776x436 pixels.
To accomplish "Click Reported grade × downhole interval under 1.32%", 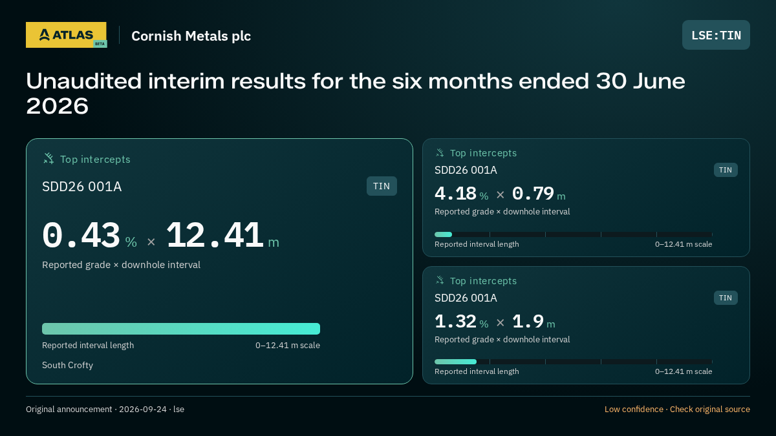I will [x=502, y=339].
